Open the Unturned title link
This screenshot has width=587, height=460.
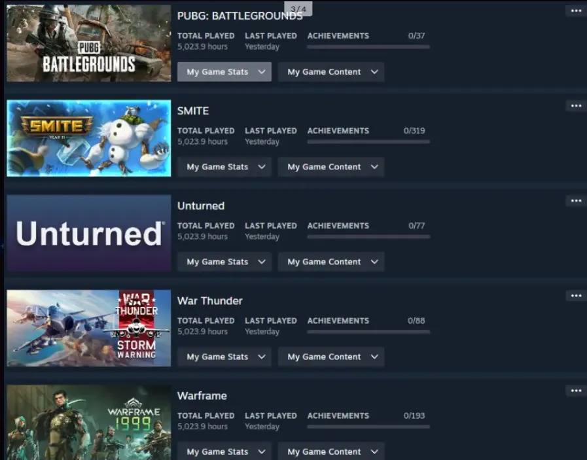pos(200,205)
